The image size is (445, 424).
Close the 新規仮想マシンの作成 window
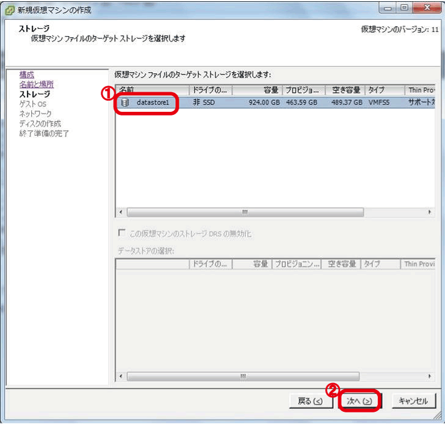(x=427, y=8)
